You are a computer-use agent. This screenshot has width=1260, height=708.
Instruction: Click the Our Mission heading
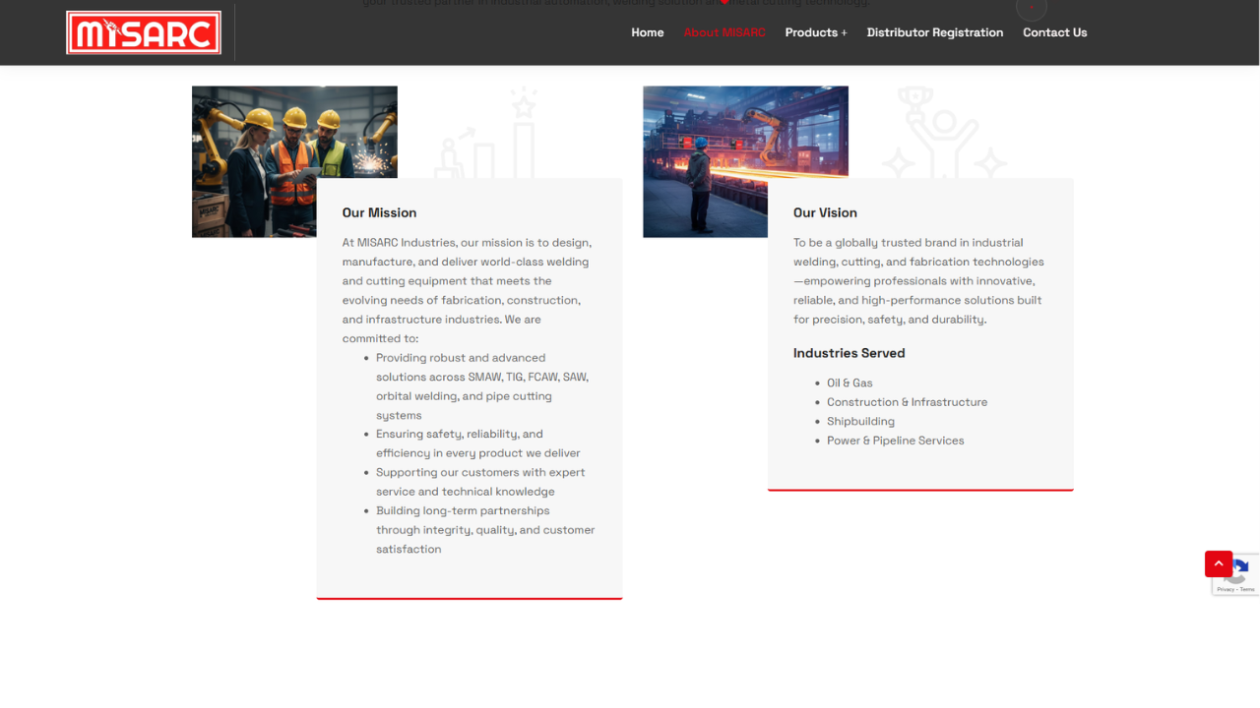379,212
